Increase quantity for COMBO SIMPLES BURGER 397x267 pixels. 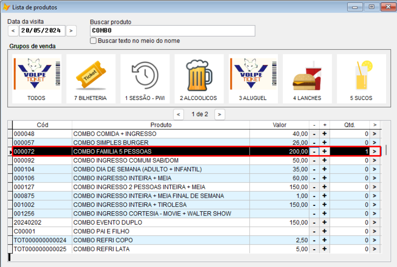(324, 143)
